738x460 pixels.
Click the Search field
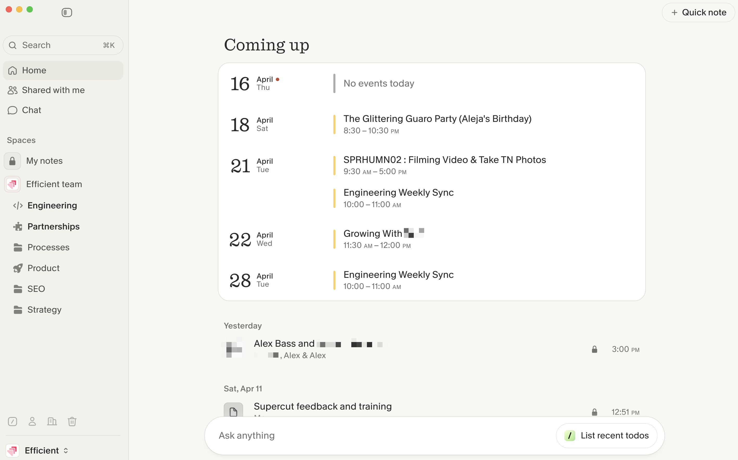click(63, 45)
